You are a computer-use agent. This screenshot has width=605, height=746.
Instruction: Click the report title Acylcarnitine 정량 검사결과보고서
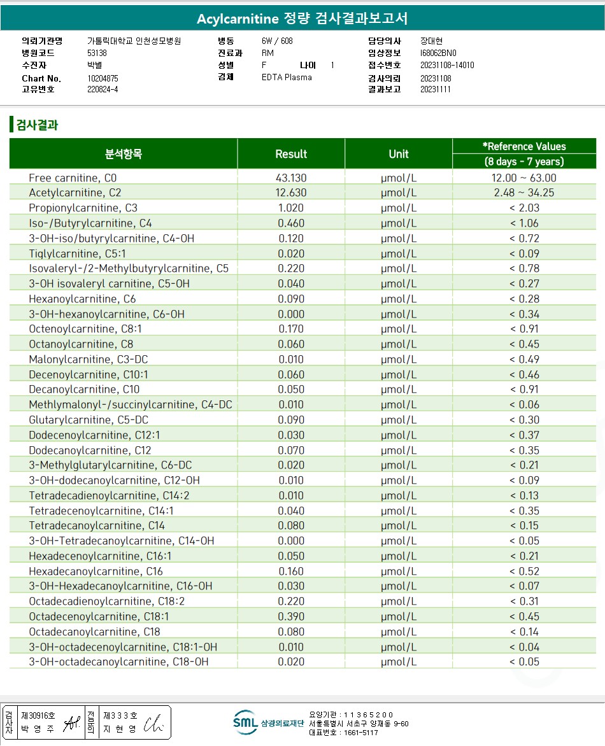pyautogui.click(x=302, y=18)
